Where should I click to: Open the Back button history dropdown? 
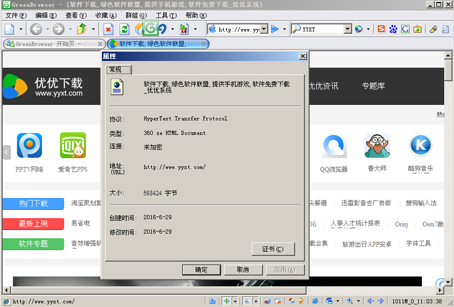pyautogui.click(x=48, y=29)
